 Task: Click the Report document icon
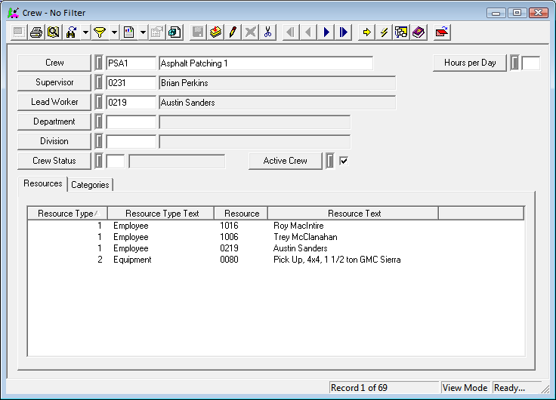tap(128, 32)
